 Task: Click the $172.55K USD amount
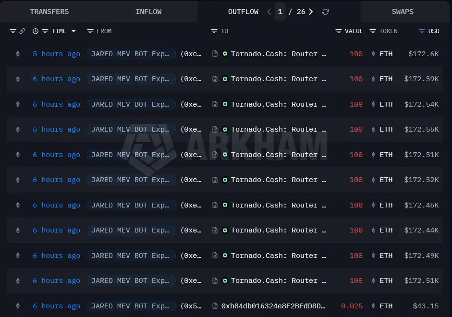[x=421, y=129]
